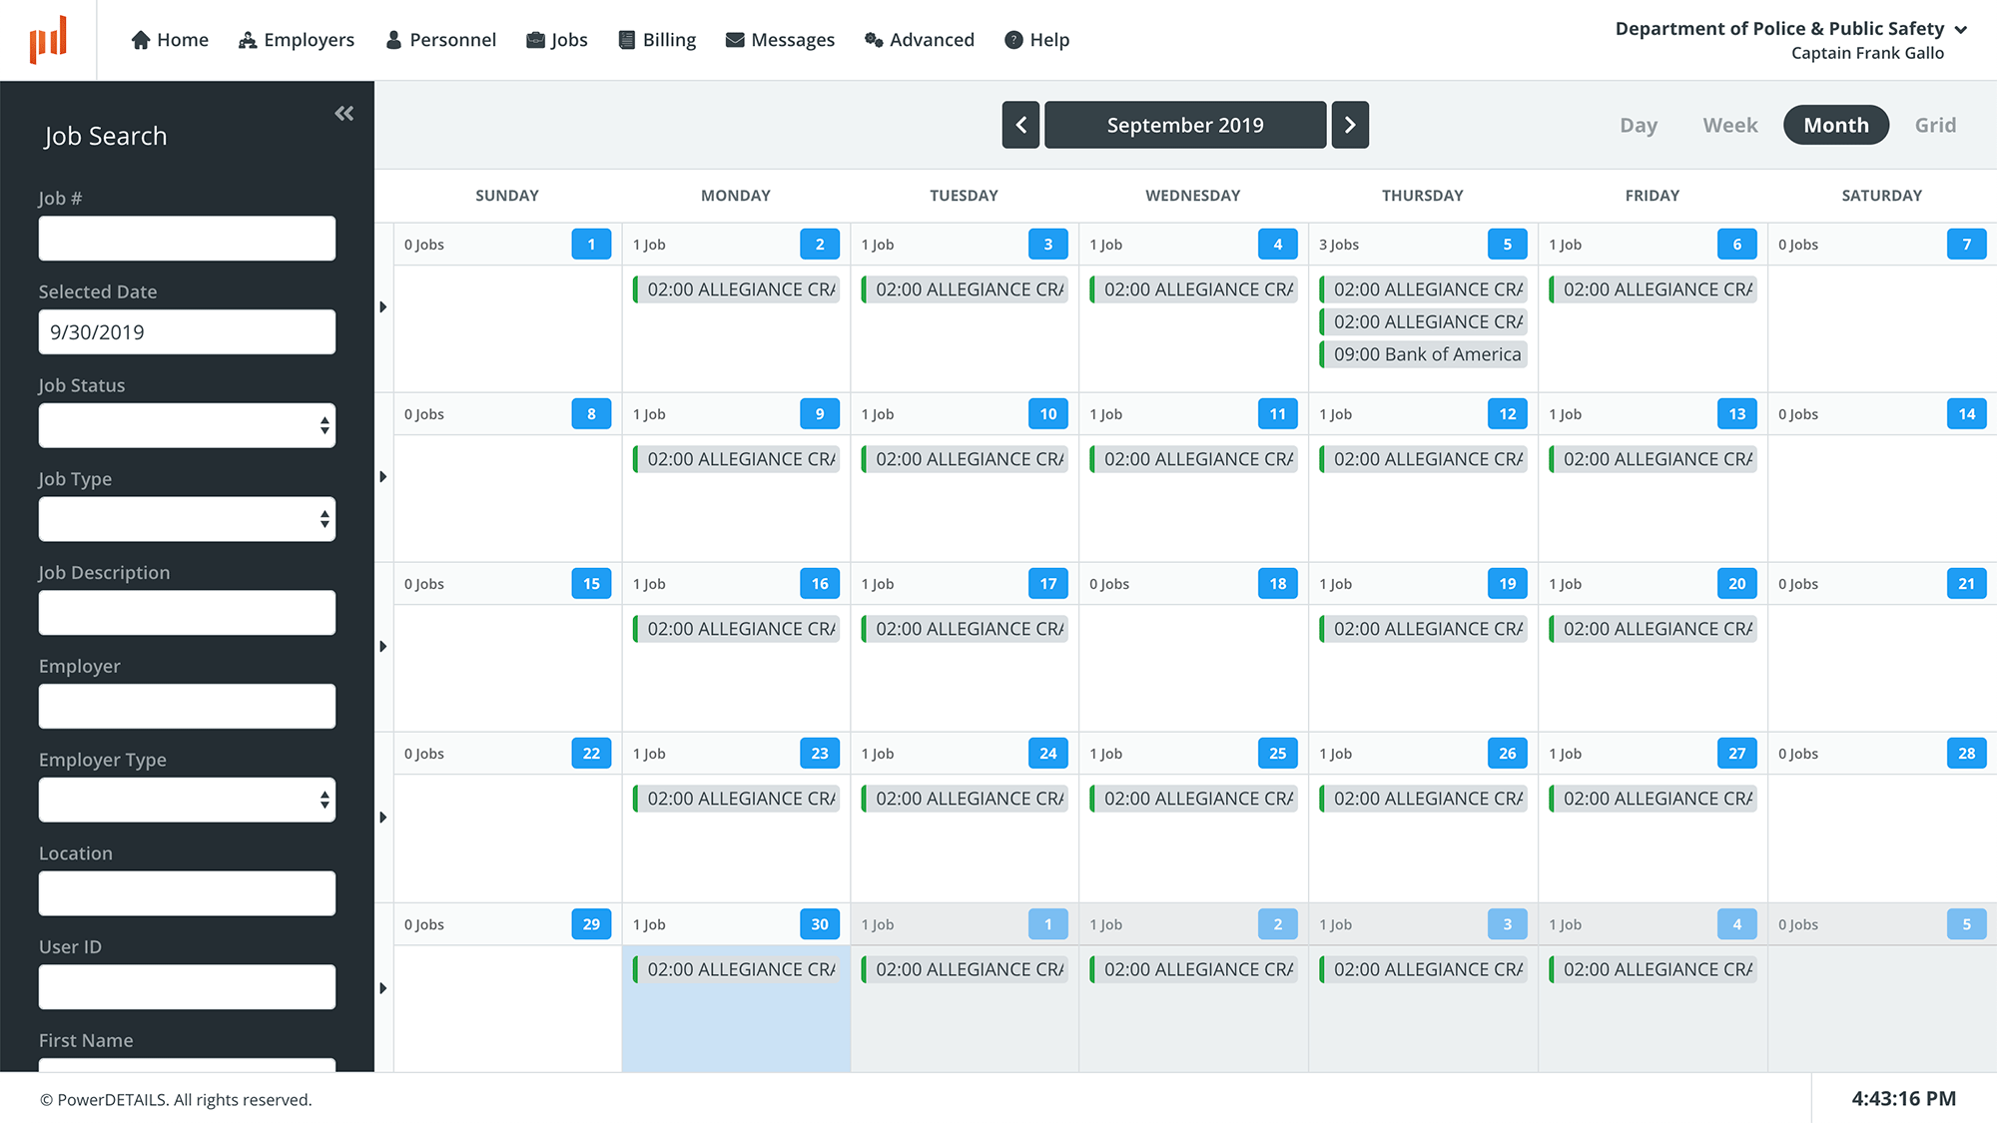Open the Job Type dropdown
The width and height of the screenshot is (1997, 1123).
tap(187, 519)
